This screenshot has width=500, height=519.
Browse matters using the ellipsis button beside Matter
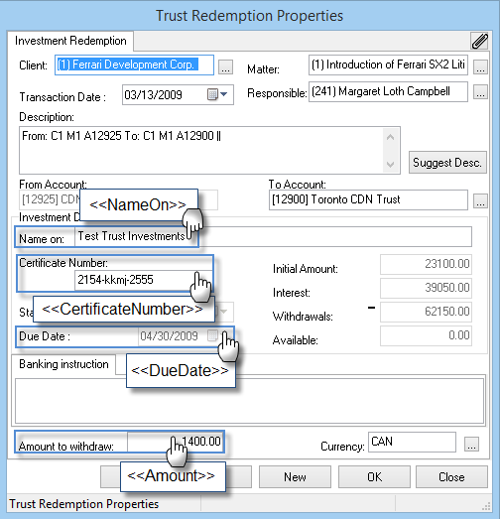[480, 66]
